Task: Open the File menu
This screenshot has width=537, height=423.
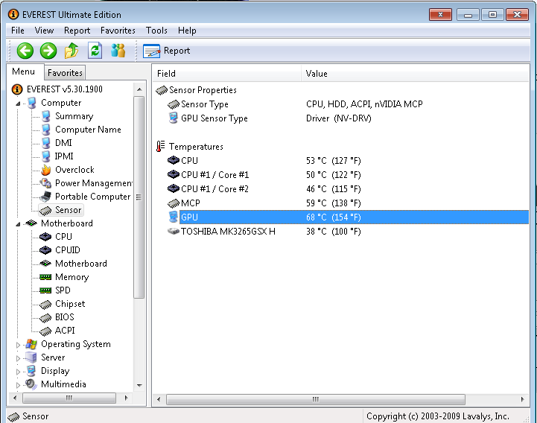Action: 17,31
